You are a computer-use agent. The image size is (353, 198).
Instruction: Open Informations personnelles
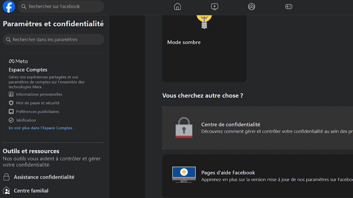pyautogui.click(x=39, y=94)
